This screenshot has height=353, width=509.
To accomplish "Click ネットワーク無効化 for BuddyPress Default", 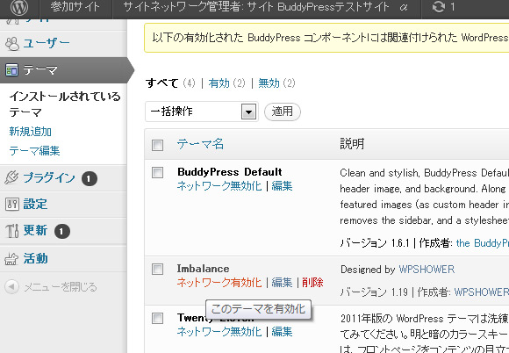I will (219, 186).
